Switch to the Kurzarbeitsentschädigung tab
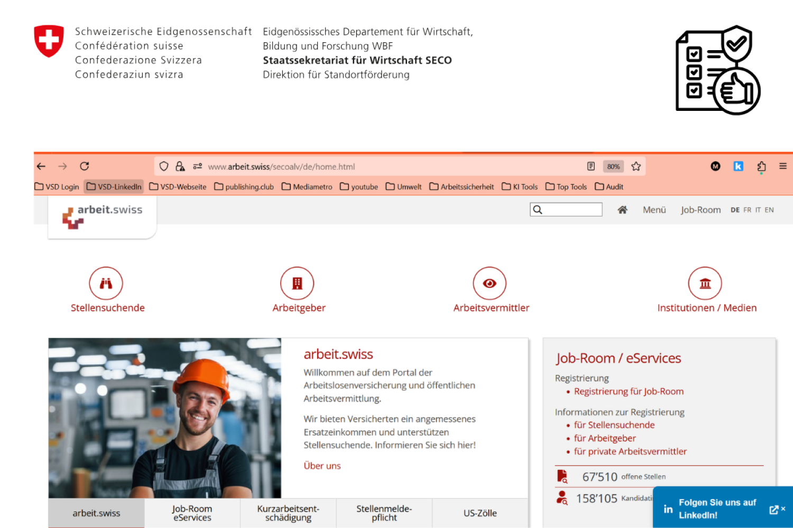Image resolution: width=793 pixels, height=528 pixels. [x=288, y=513]
